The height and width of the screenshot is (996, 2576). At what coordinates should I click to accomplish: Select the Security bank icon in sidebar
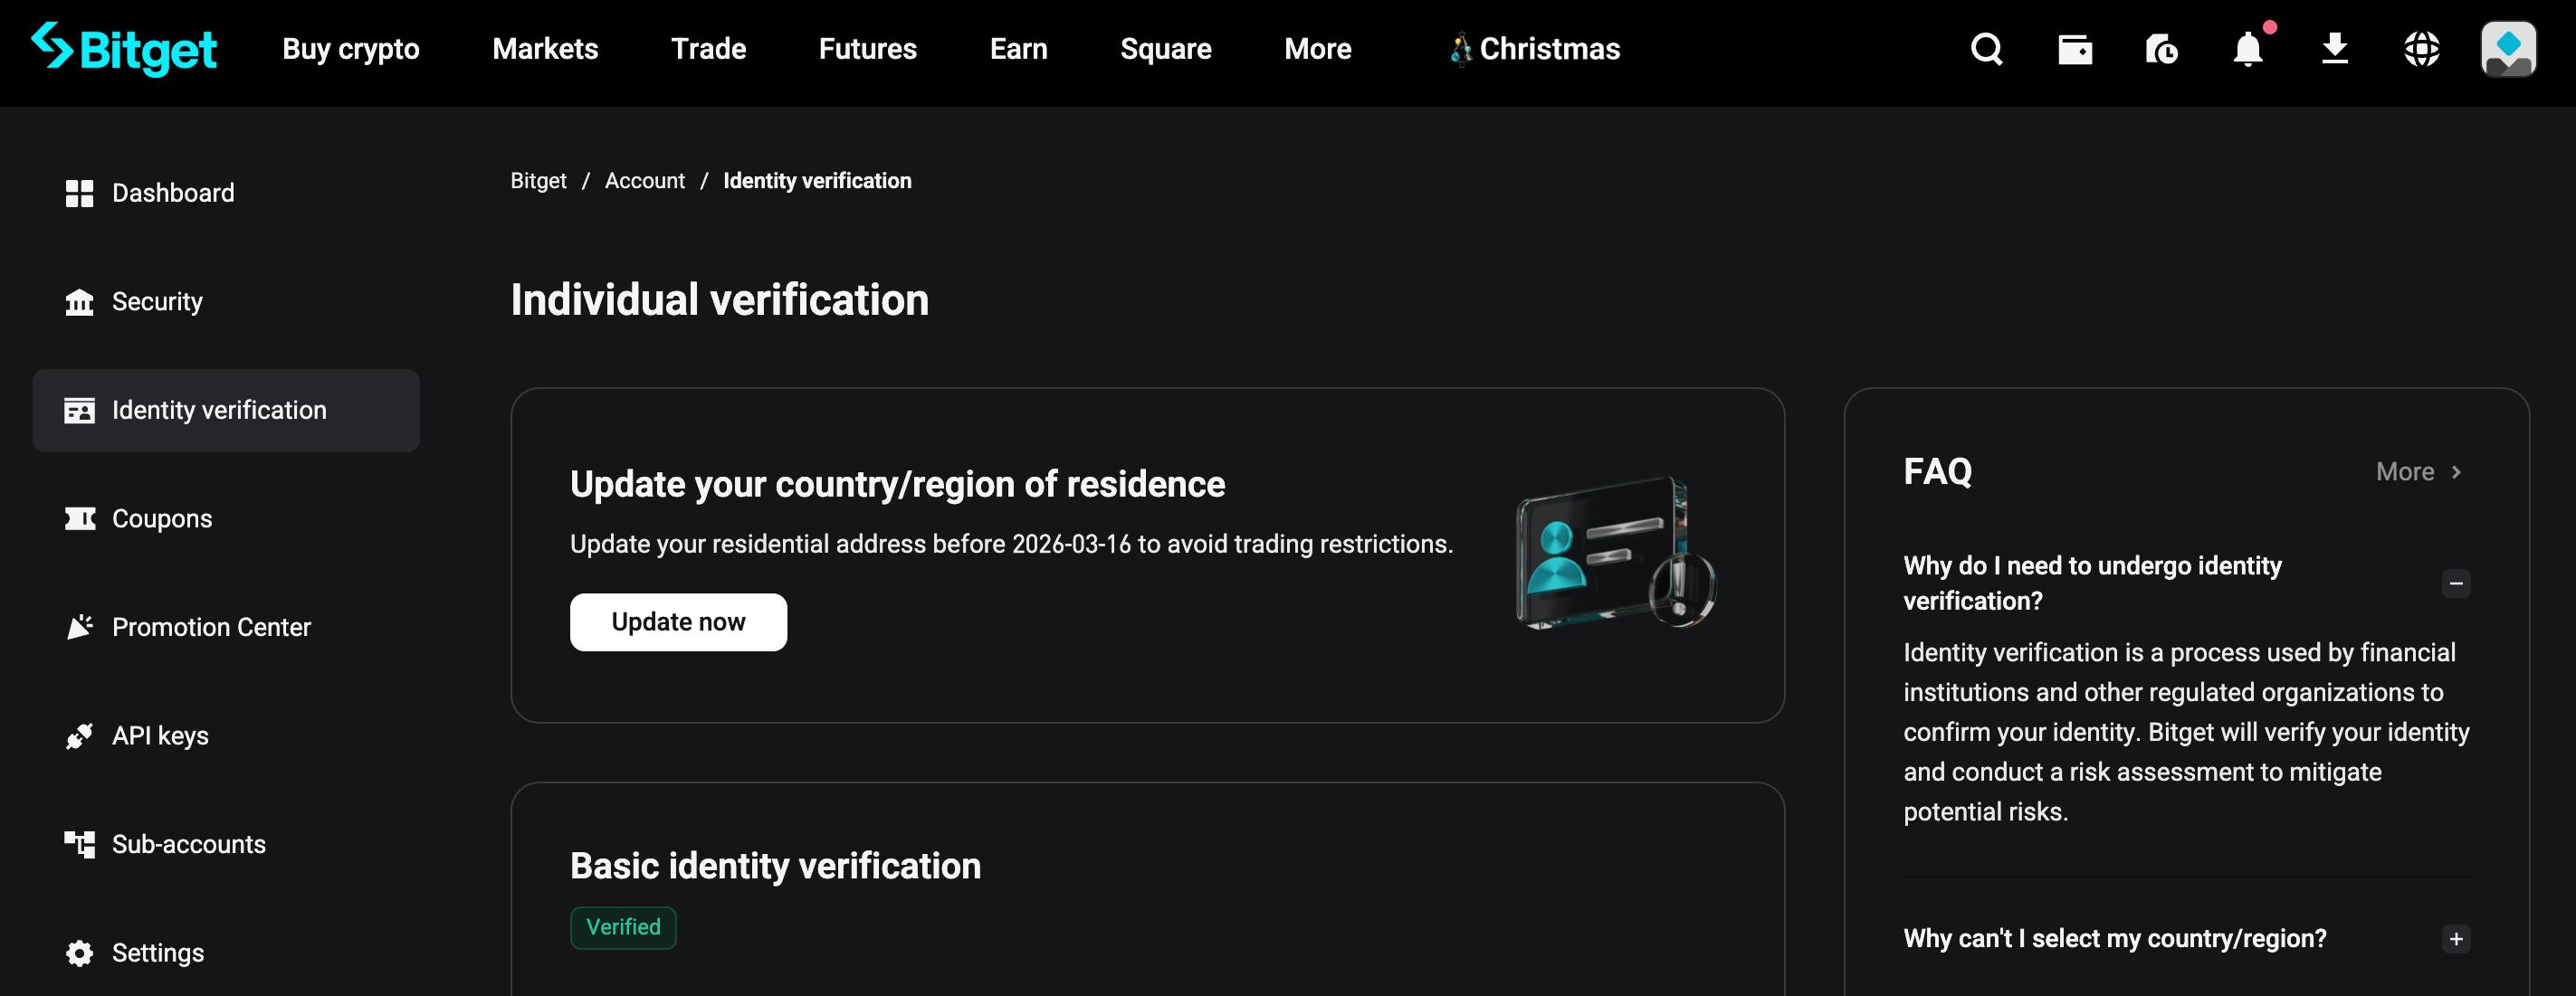(x=79, y=300)
